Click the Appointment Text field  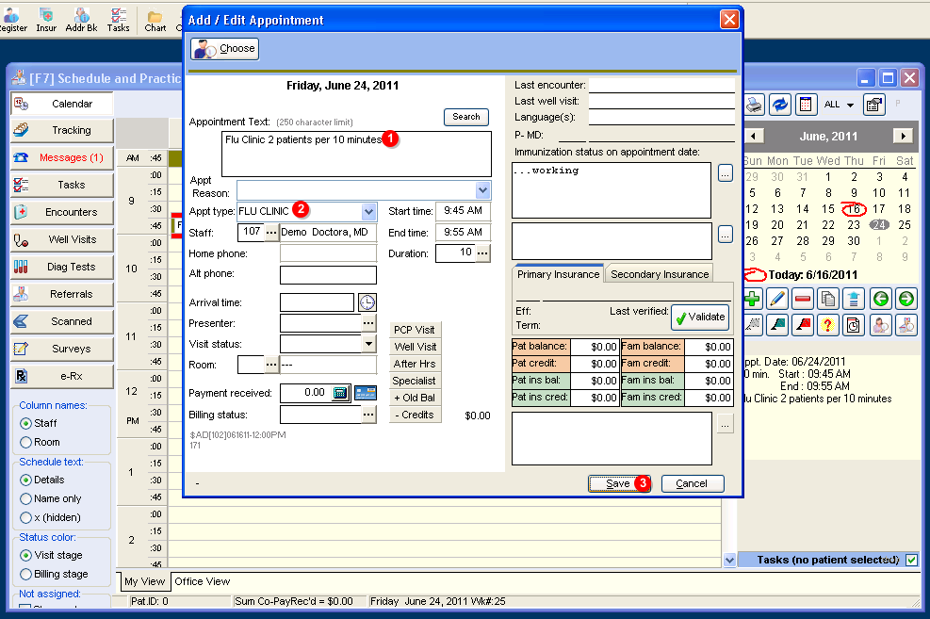click(356, 154)
